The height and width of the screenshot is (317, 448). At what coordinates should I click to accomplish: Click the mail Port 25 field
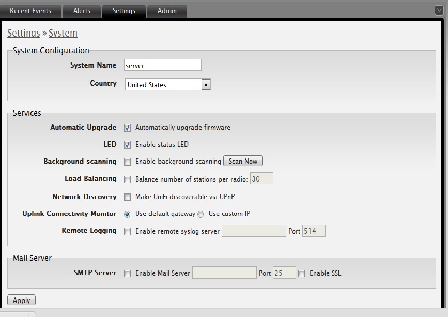[284, 273]
